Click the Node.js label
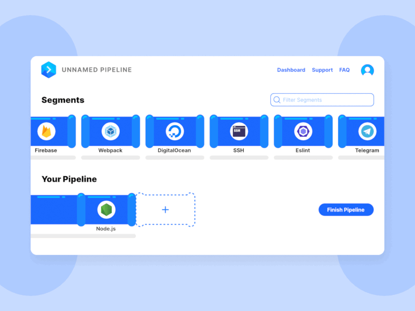 [106, 229]
